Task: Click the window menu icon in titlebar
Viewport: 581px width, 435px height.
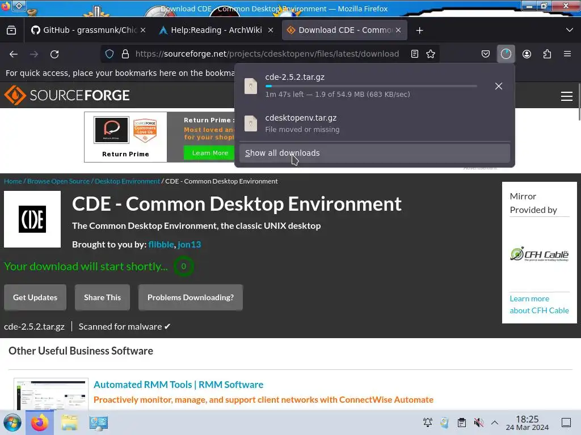Action: tap(19, 6)
